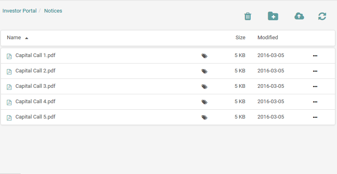Open the Capital Call 3.pdf file
Image resolution: width=337 pixels, height=174 pixels.
(x=35, y=86)
